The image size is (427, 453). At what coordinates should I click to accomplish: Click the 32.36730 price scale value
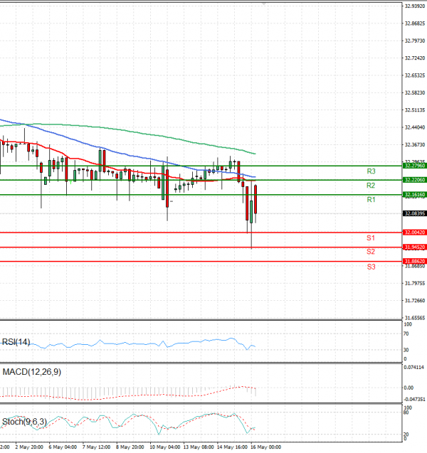(415, 145)
